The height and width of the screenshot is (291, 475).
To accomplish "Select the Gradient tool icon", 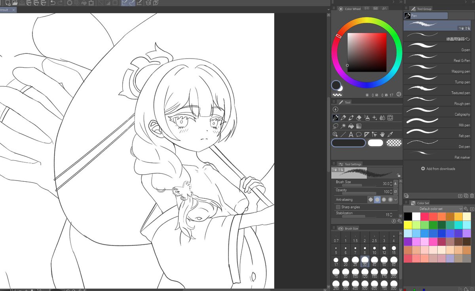I will pyautogui.click(x=359, y=126).
